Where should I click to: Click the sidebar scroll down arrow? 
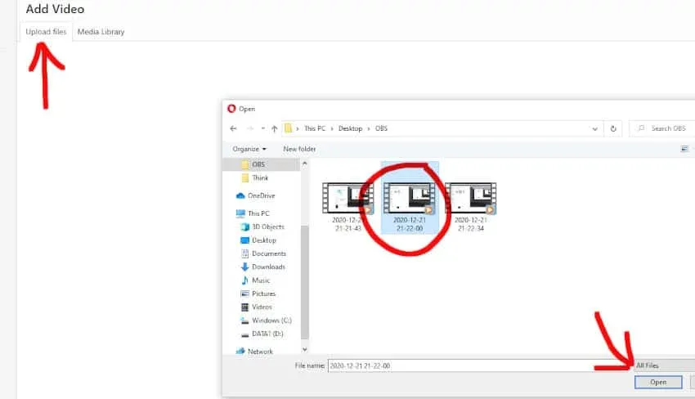click(304, 350)
